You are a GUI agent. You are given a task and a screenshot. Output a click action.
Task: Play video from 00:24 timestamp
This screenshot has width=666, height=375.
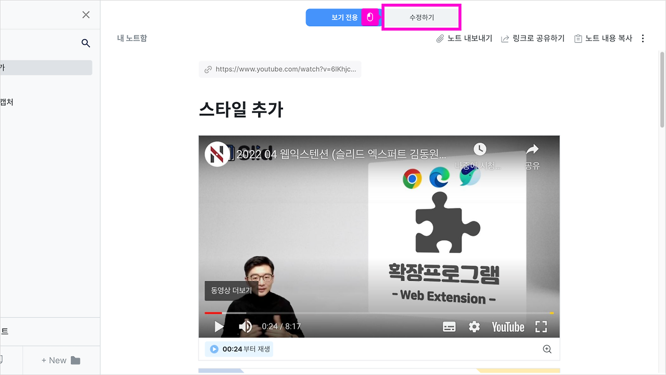click(239, 349)
